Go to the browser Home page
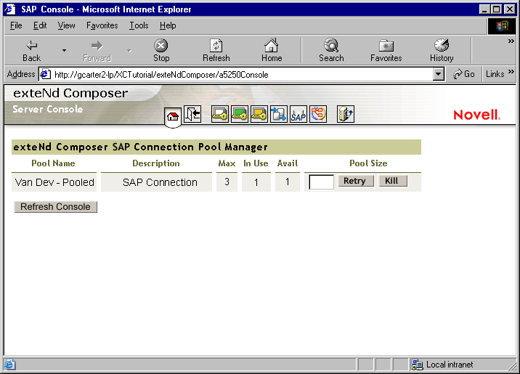Image resolution: width=520 pixels, height=374 pixels. (x=272, y=51)
